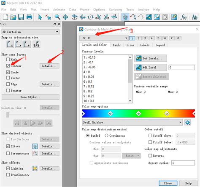This screenshot has height=187, width=200.
Task: Select the text Ab tool
Action: (195, 17)
